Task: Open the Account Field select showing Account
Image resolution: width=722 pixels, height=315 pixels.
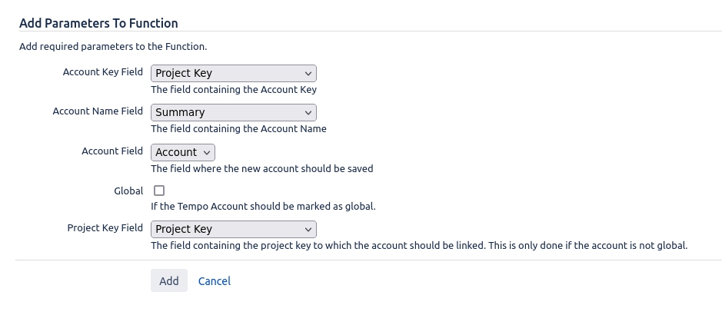Action: pos(183,153)
